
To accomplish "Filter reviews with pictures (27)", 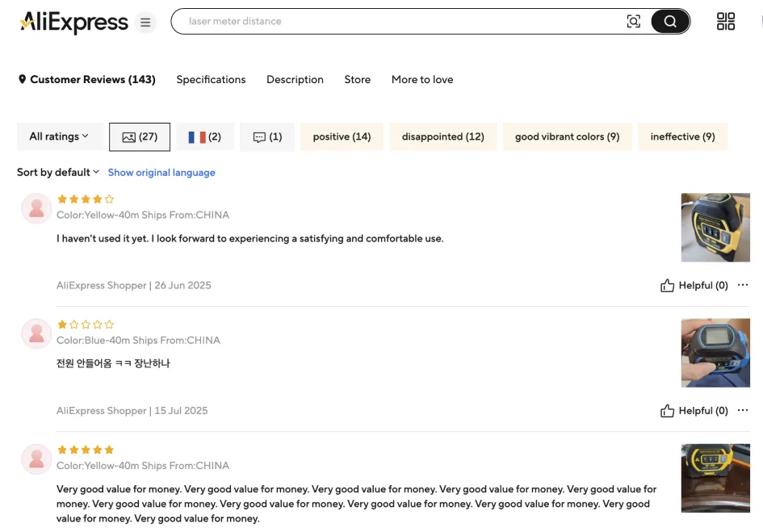I will [x=140, y=137].
